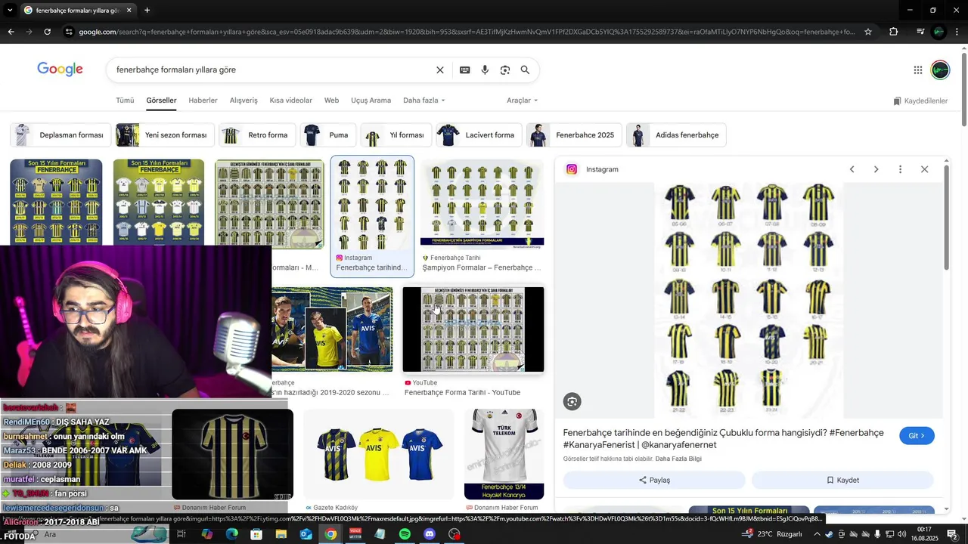Open the Kaydedilenler saved items link
968x544 pixels.
click(x=920, y=100)
